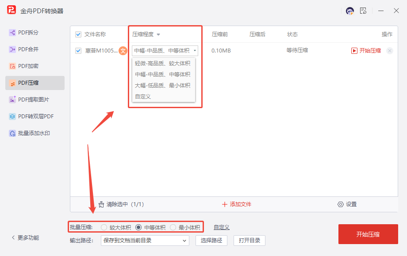
Task: Click the play icon beside 开始压缩 in row
Action: pyautogui.click(x=354, y=51)
